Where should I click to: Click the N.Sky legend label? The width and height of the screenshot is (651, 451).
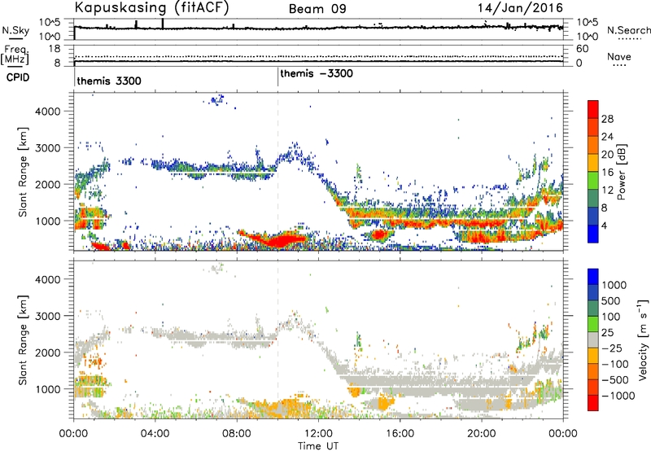point(15,30)
